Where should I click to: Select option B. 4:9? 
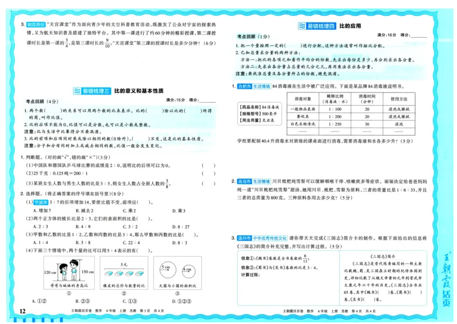[x=83, y=226]
